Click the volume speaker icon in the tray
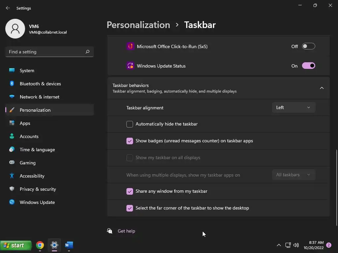Viewport: 338px width, 253px height. click(x=296, y=245)
